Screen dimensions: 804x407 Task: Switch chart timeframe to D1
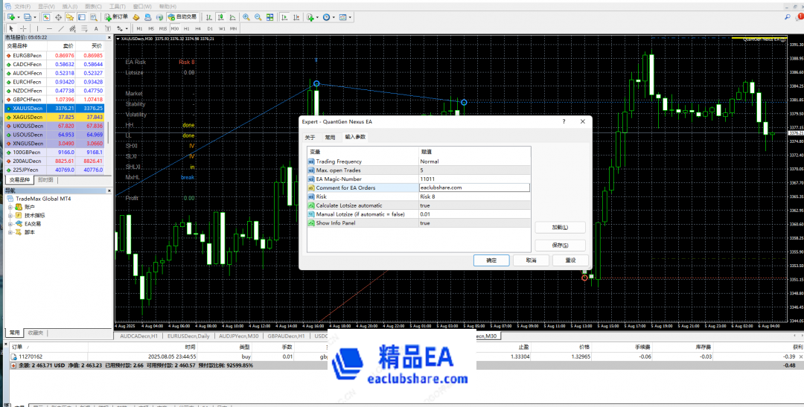point(210,29)
